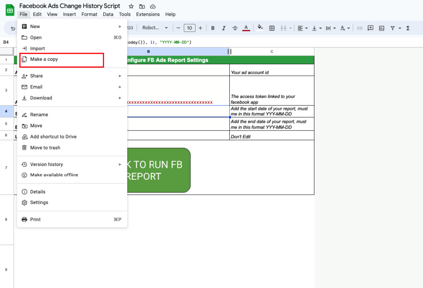Select row 4 header
The width and height of the screenshot is (423, 288).
tap(7, 111)
